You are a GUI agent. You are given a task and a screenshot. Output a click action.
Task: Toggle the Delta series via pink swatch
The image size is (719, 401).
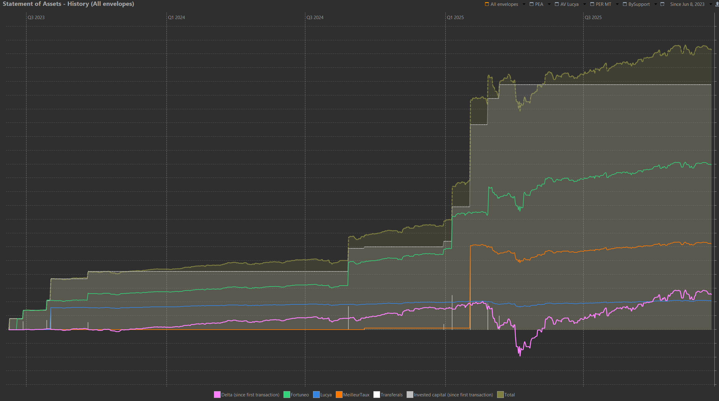(217, 395)
